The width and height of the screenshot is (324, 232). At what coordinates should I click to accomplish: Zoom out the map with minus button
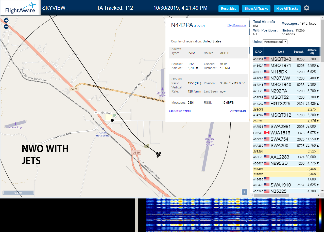pos(6,26)
